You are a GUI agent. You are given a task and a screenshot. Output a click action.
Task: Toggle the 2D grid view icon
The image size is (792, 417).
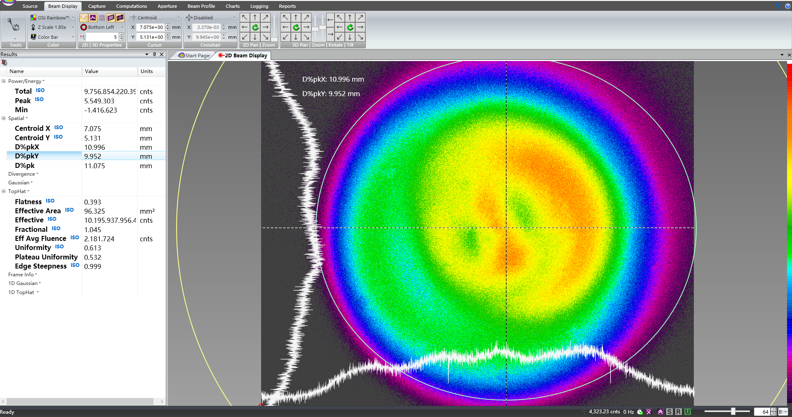111,18
